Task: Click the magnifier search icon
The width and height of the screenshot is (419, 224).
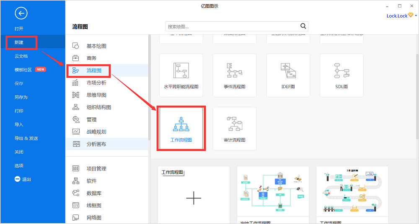Action: coord(303,26)
